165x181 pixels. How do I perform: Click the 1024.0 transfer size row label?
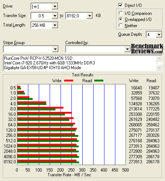pyautogui.click(x=10, y=146)
